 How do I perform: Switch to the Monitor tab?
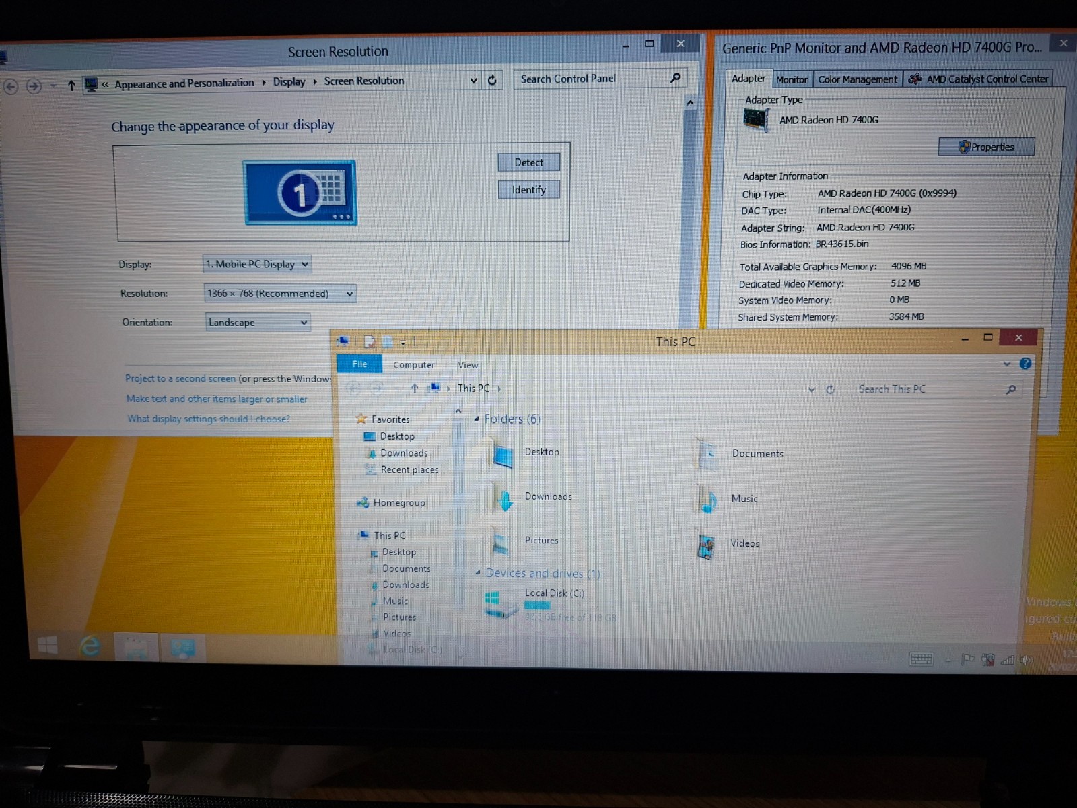[792, 79]
